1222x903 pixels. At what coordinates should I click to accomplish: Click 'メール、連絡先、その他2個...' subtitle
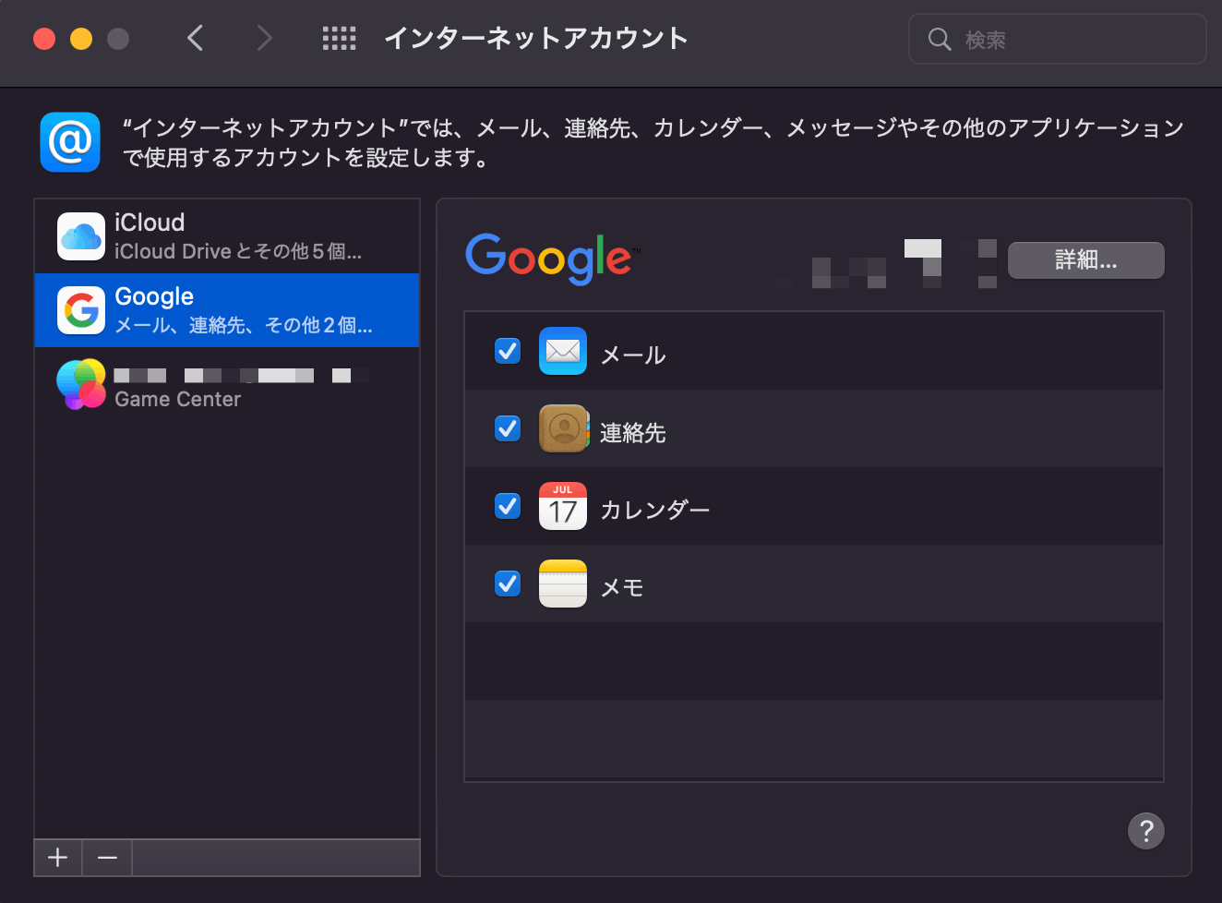pos(244,325)
